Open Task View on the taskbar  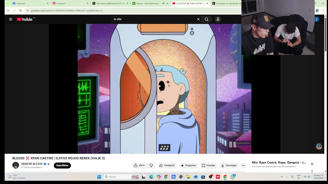point(143,177)
